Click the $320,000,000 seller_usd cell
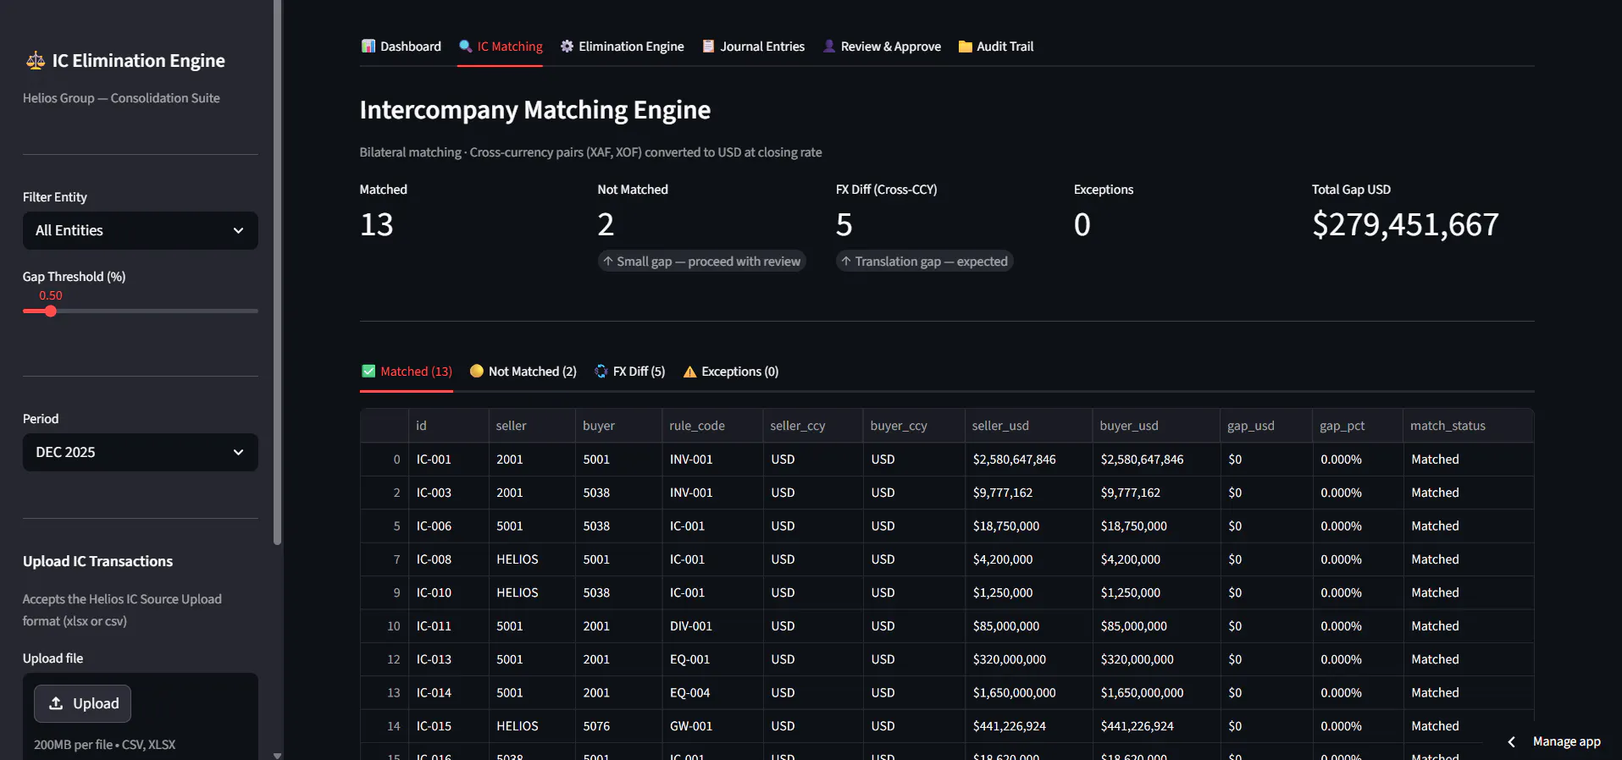The image size is (1622, 760). coord(1028,659)
